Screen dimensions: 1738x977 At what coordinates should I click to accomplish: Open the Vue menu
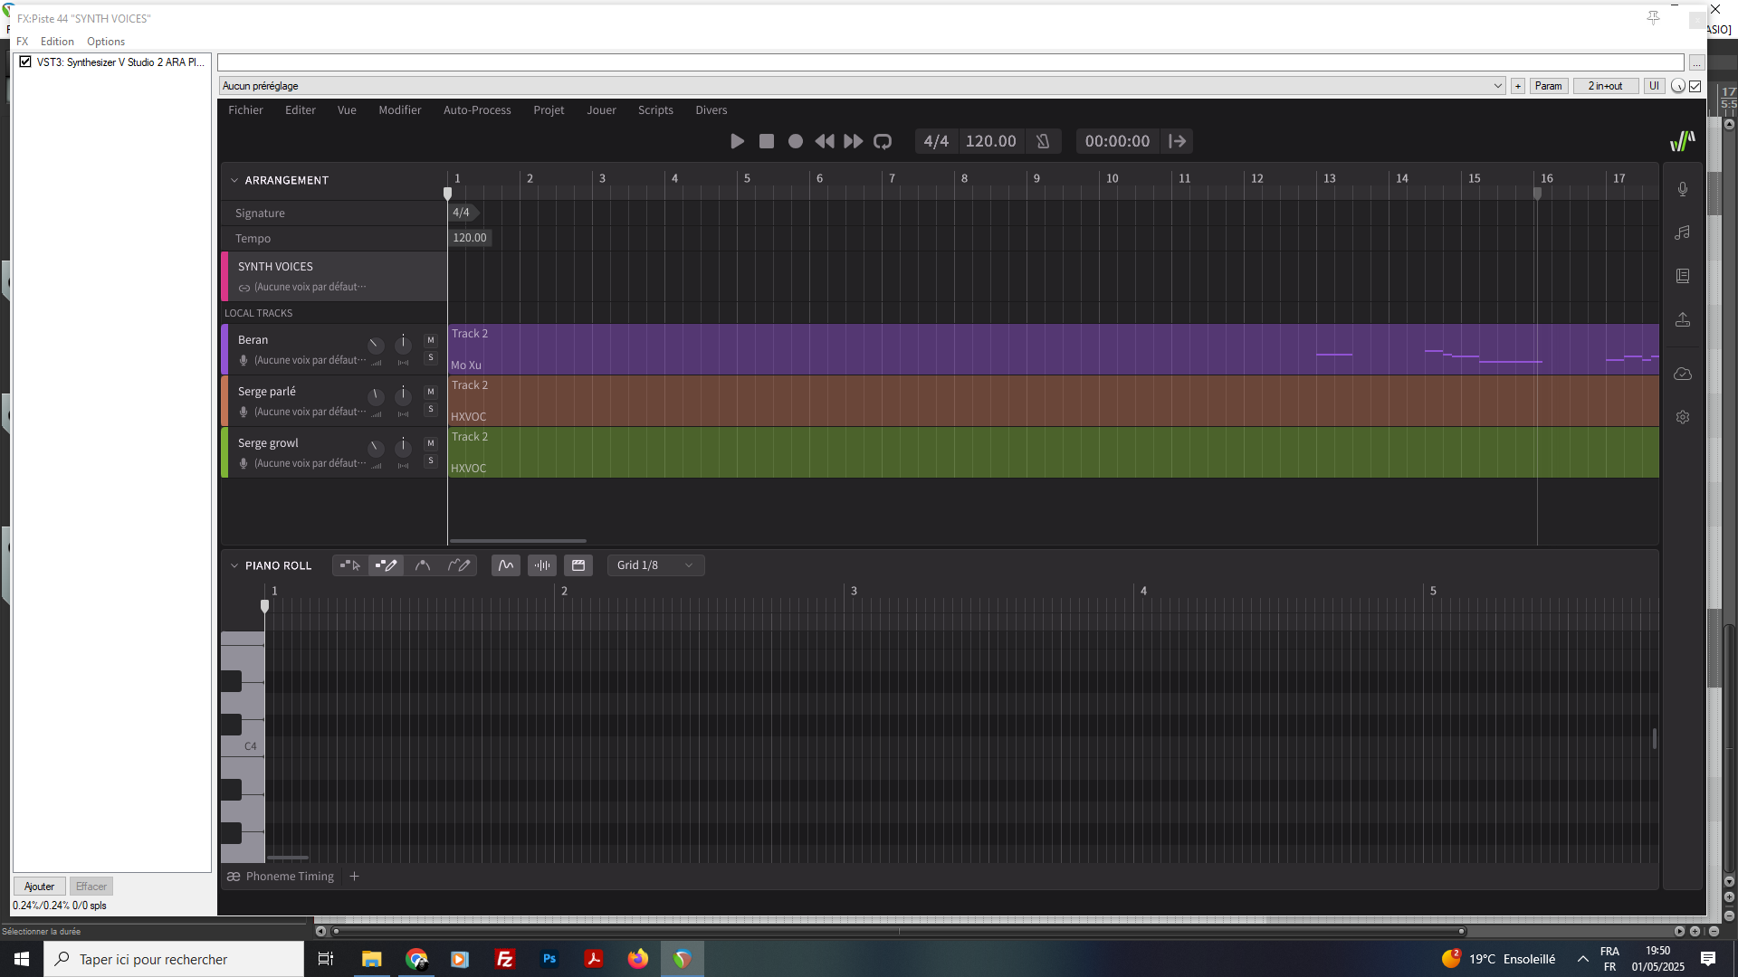(x=347, y=110)
